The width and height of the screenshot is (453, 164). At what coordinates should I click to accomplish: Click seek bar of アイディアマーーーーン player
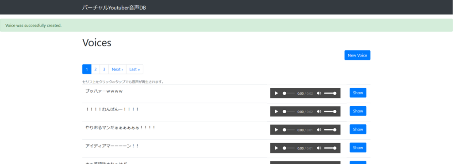pos(288,148)
